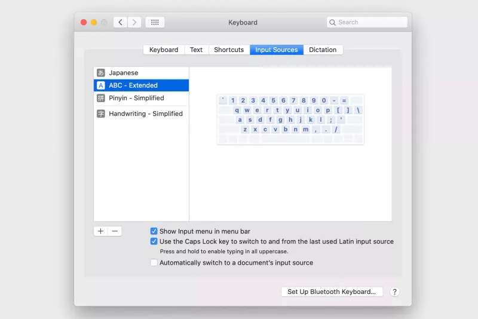
Task: Go back with the left chevron button
Action: pyautogui.click(x=121, y=22)
